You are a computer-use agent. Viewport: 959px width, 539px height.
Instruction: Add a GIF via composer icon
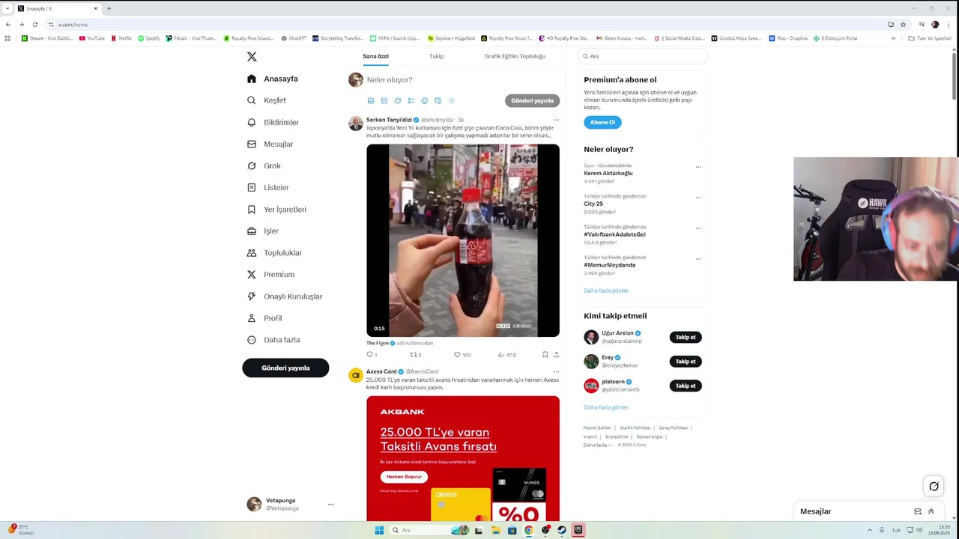(x=384, y=101)
